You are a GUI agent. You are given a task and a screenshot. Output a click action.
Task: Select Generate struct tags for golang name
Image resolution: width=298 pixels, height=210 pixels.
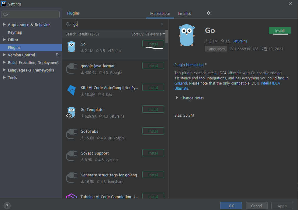click(x=109, y=175)
